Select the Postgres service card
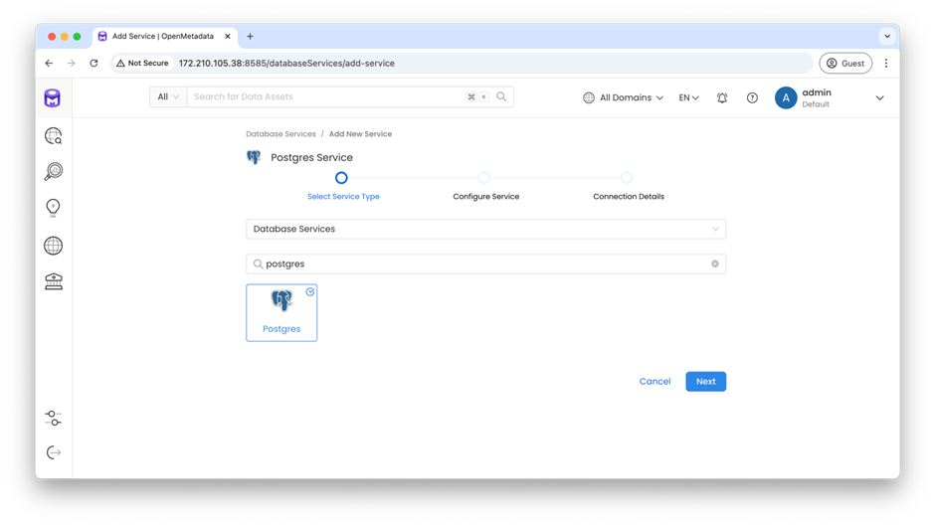The width and height of the screenshot is (935, 525). point(281,313)
